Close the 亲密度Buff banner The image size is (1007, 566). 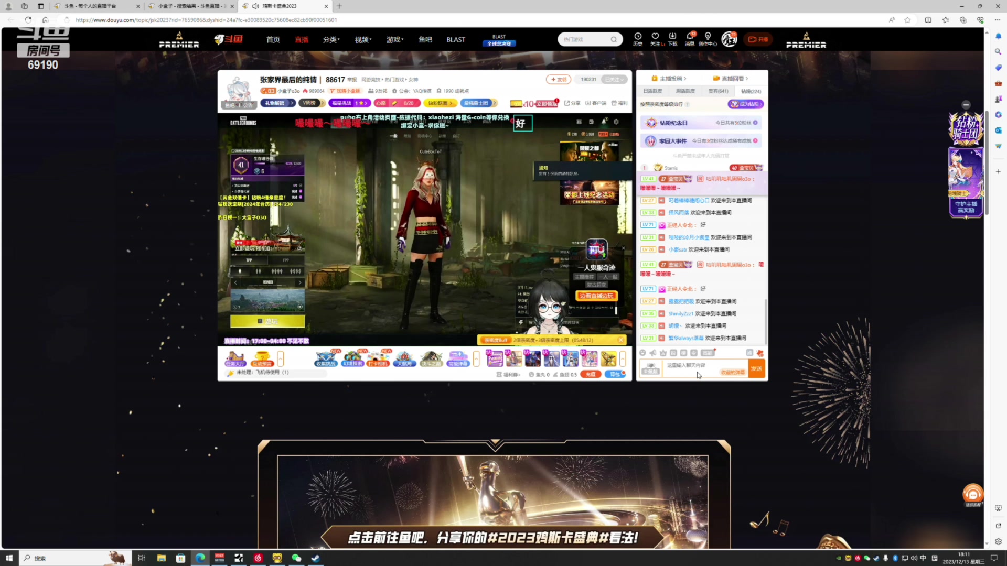tap(621, 340)
